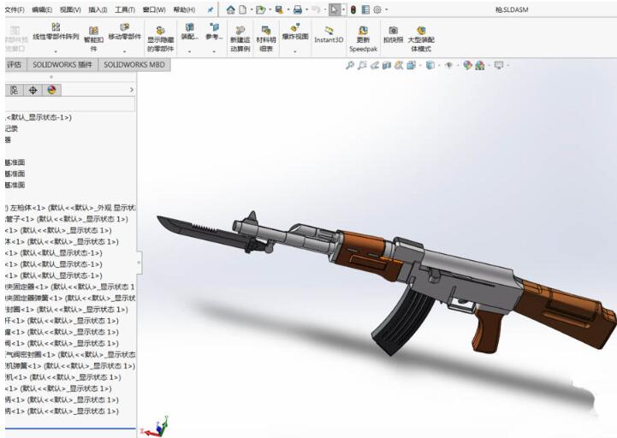
Task: Click the Zoom to Fit magnifier icon
Action: (350, 65)
